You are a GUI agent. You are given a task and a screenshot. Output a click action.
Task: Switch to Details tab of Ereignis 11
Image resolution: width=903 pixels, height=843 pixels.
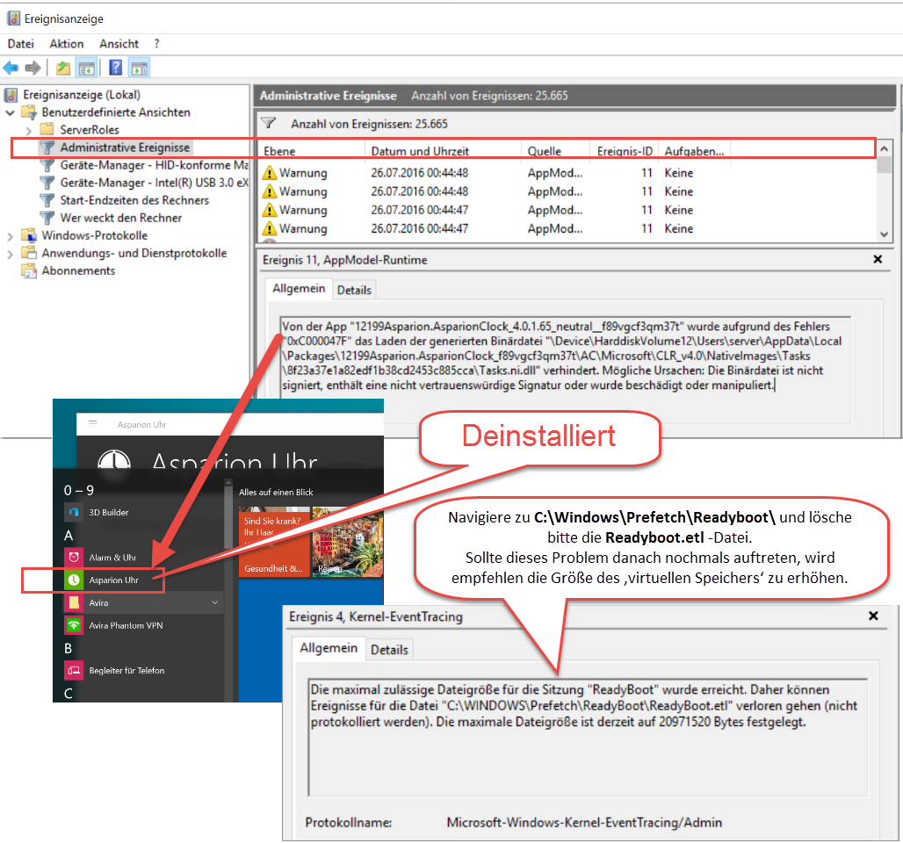click(354, 290)
